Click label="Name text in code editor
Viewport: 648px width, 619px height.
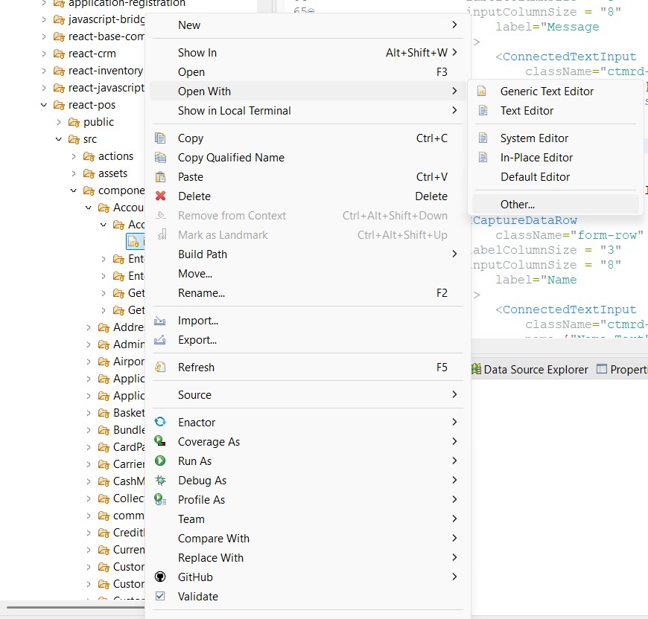point(536,280)
